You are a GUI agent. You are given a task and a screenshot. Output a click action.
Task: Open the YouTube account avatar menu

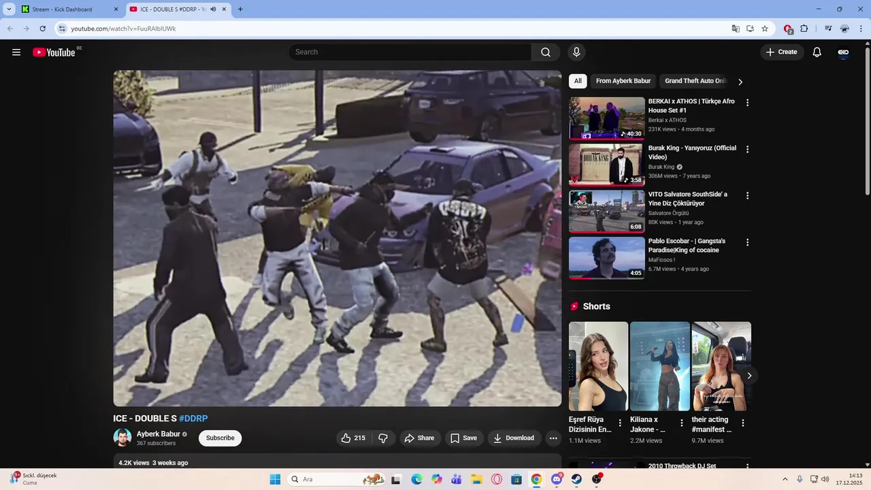coord(843,52)
